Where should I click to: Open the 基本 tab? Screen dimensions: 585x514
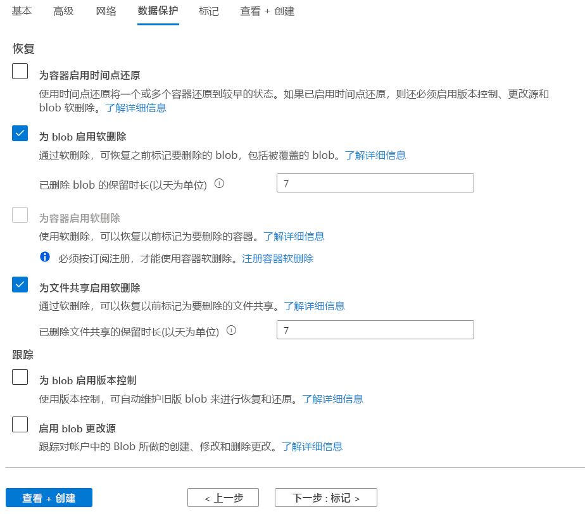coord(22,11)
